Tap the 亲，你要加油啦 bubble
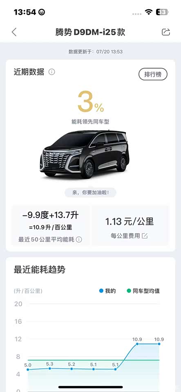Image resolution: width=181 pixels, height=392 pixels. pyautogui.click(x=91, y=193)
